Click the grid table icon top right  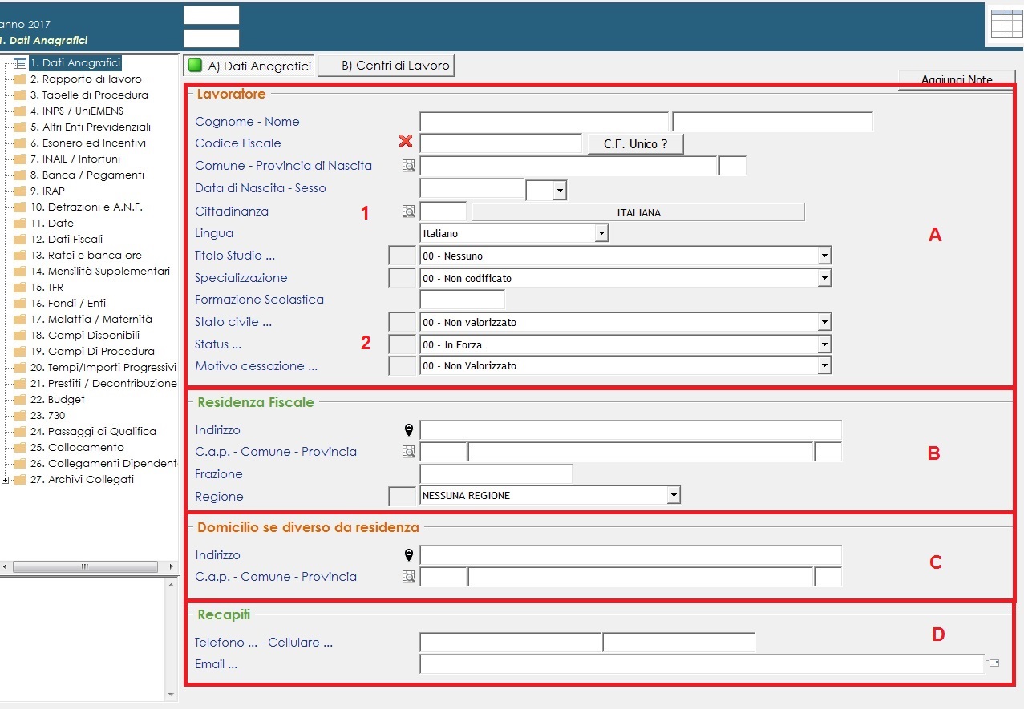pos(1006,24)
